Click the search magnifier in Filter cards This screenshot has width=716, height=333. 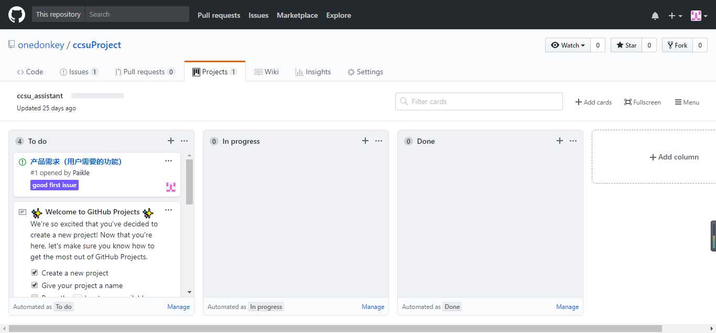(x=404, y=101)
